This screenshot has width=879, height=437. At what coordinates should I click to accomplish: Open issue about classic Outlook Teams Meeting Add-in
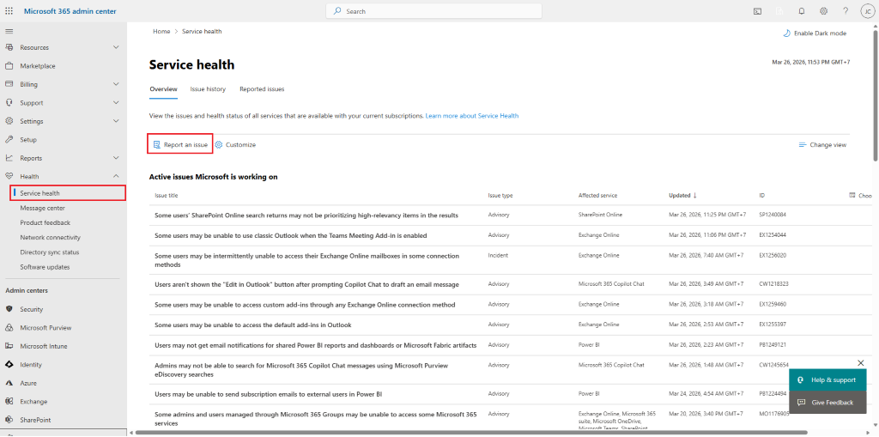[x=291, y=235]
